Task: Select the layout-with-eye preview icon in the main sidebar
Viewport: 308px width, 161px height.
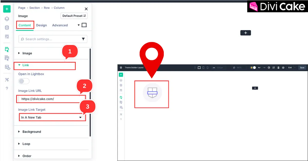Action: click(x=7, y=67)
